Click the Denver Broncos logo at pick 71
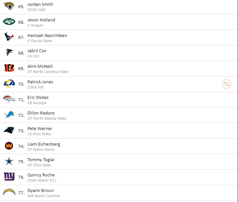The image size is (238, 202). (9, 99)
